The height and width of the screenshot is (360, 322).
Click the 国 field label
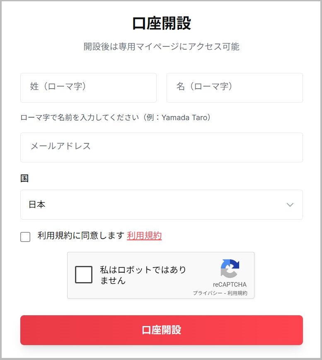pos(24,179)
